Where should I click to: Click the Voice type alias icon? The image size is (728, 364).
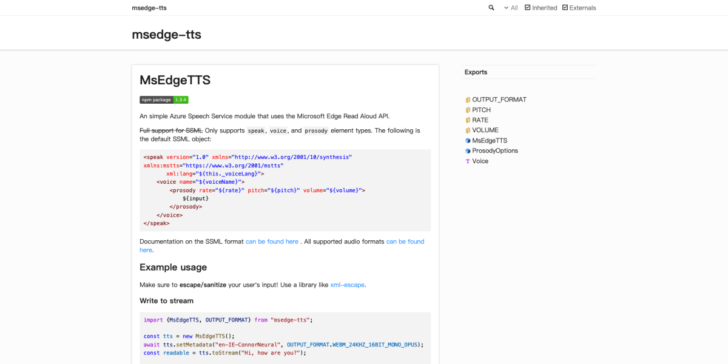coord(468,161)
